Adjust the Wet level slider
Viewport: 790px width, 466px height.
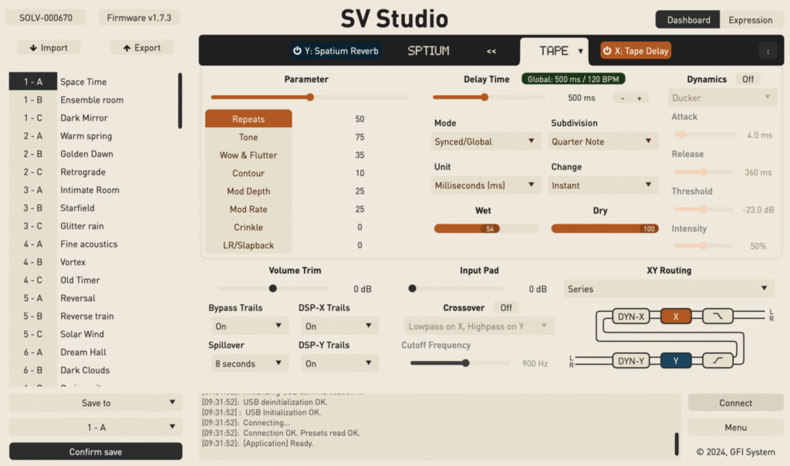click(x=486, y=228)
